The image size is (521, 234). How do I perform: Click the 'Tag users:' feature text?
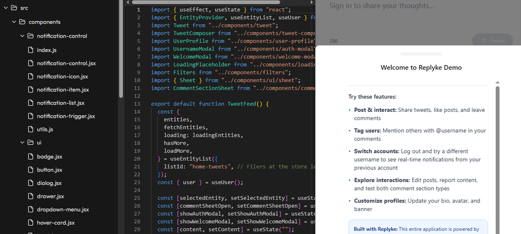tap(367, 131)
